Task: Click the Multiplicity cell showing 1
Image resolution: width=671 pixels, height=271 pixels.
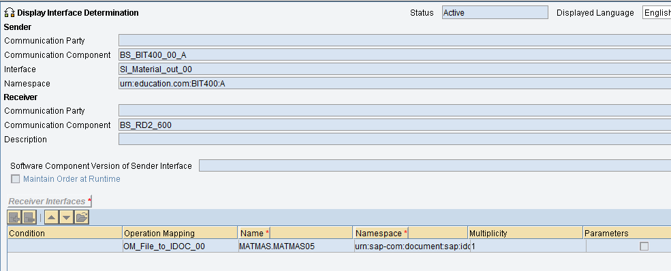Action: click(528, 246)
